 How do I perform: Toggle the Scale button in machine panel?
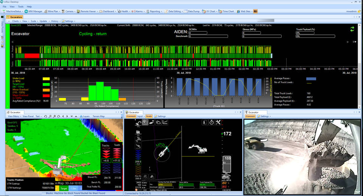pos(149,116)
